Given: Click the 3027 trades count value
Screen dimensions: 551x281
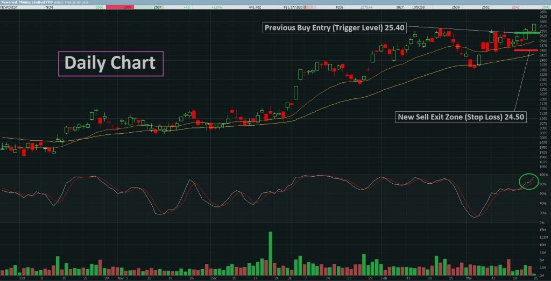Looking at the screenshot, I should [400, 7].
